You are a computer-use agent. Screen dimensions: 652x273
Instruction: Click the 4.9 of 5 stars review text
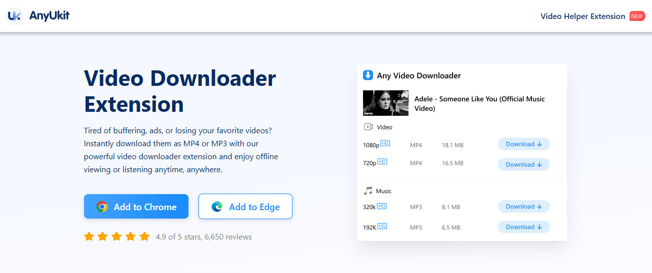point(203,237)
